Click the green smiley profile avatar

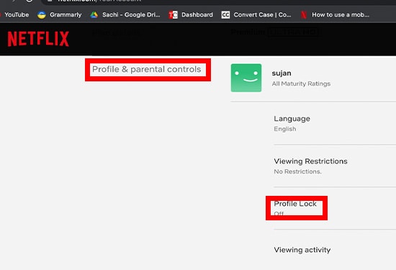246,78
